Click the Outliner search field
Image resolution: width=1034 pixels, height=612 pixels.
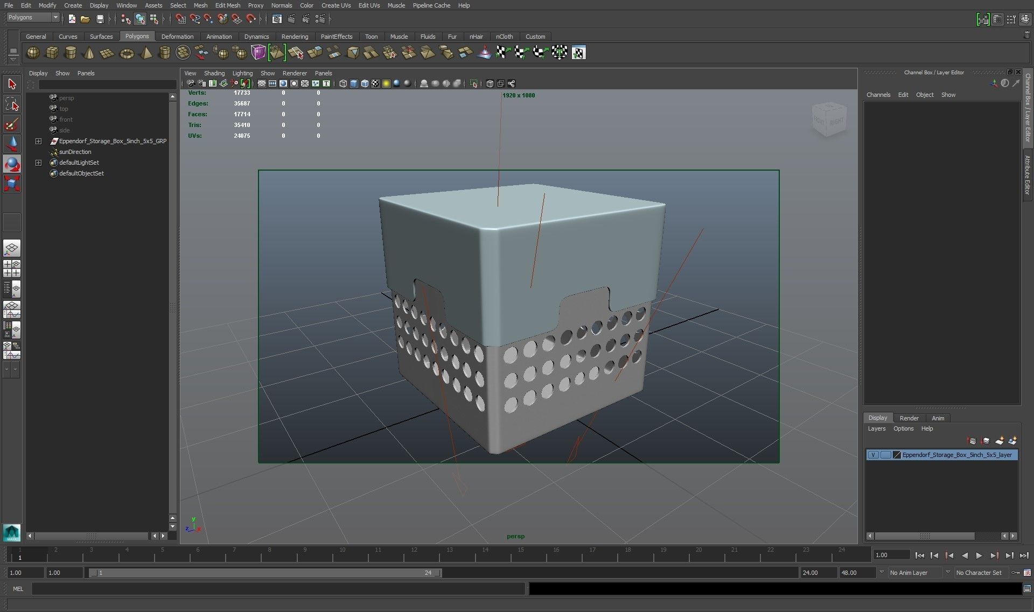pos(107,85)
